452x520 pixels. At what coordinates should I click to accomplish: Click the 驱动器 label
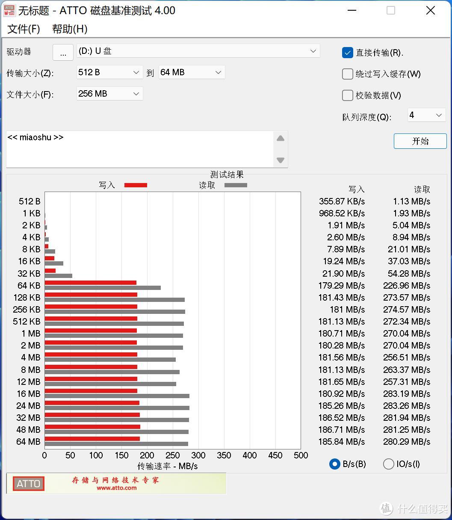(19, 52)
